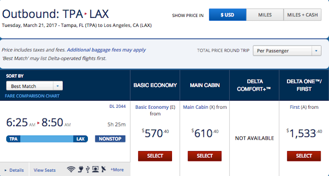Viewport: 329px width, 176px height.
Task: Expand +More amenities list
Action: [117, 170]
